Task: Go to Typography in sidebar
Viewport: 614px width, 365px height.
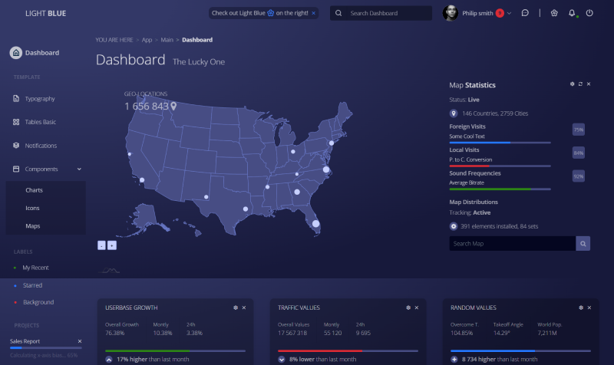Action: point(40,99)
